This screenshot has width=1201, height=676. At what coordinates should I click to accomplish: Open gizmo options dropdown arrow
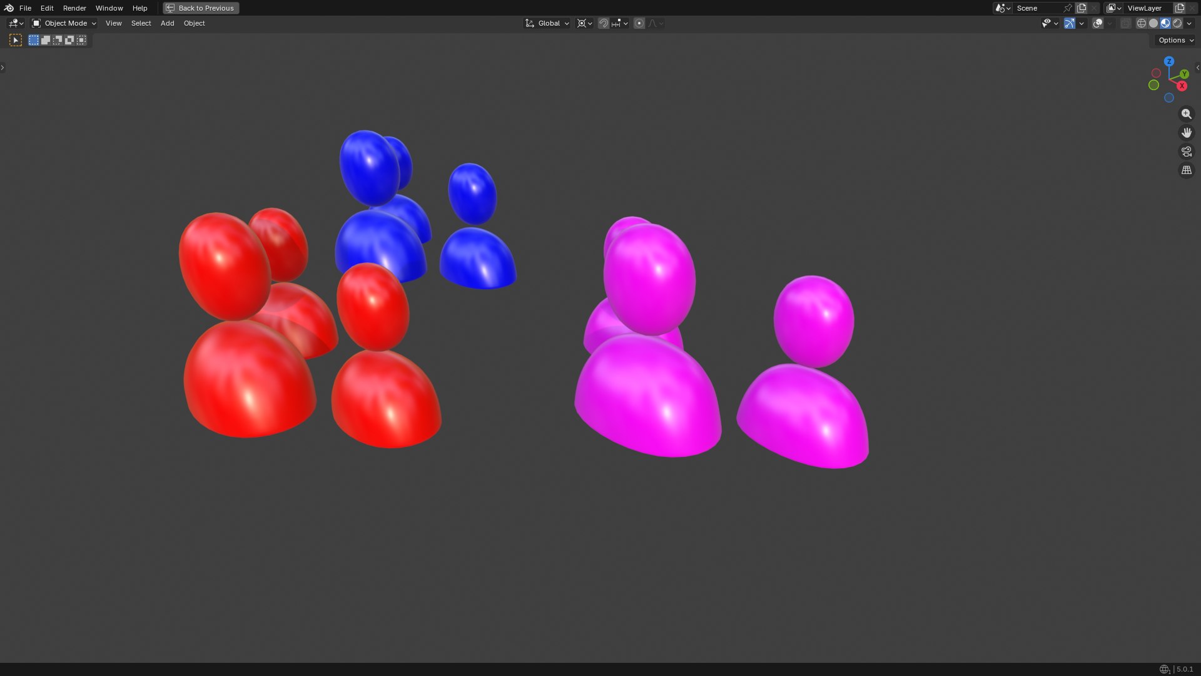(x=1082, y=23)
